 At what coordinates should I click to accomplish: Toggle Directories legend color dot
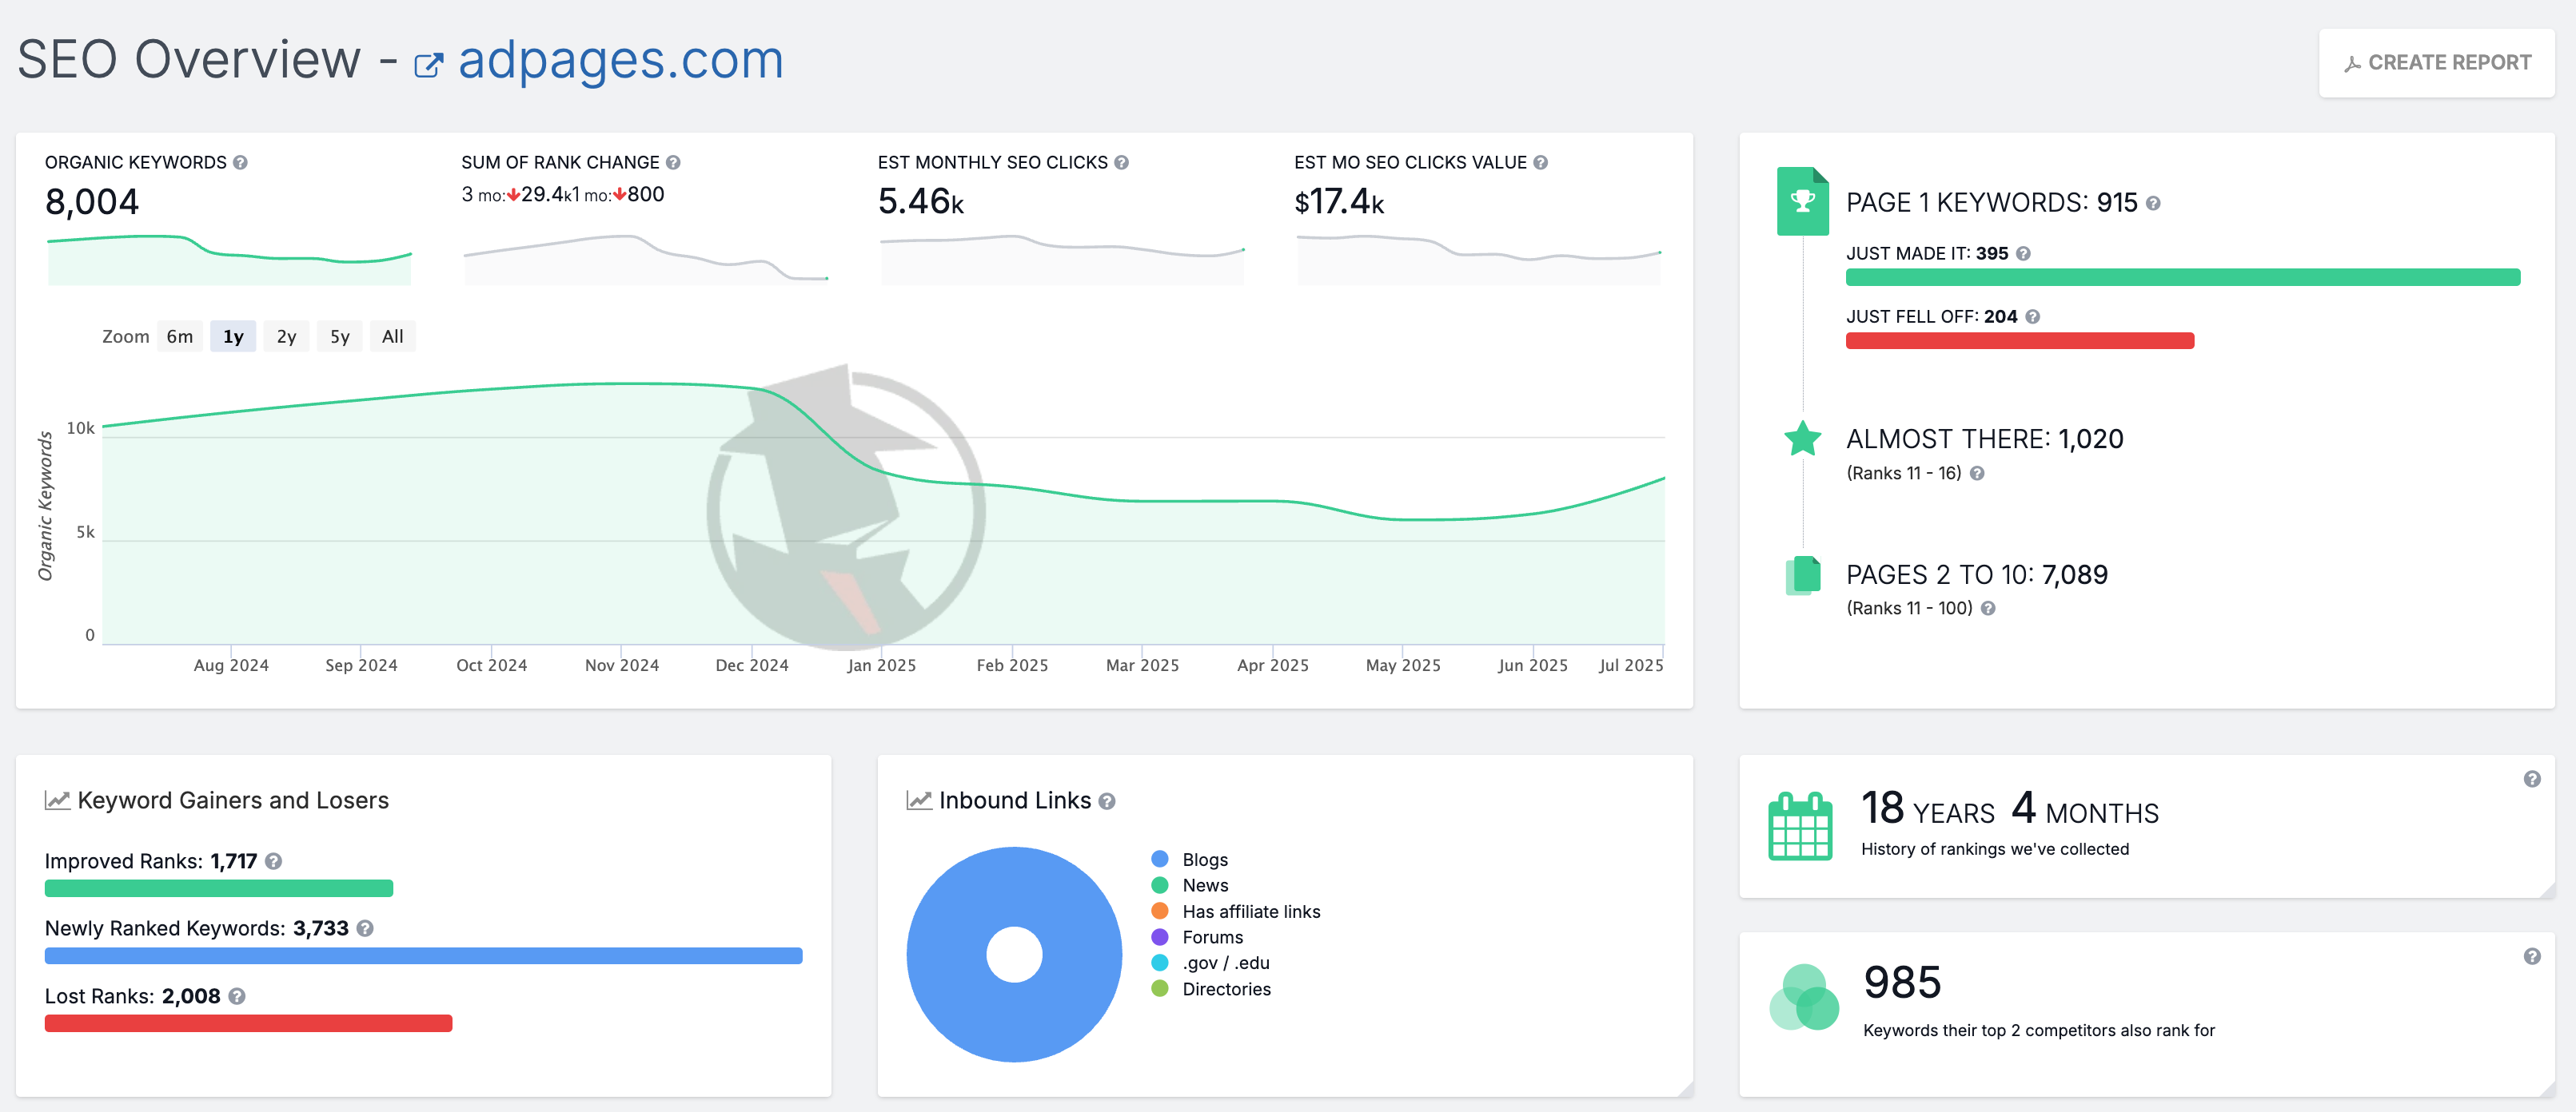tap(1160, 989)
